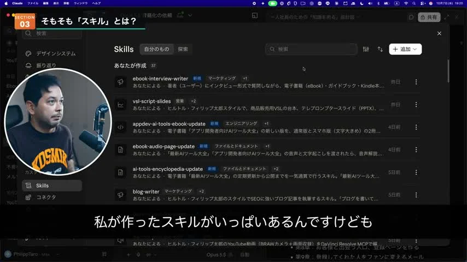Click the Skills list vertical scrollbar
Viewport: 467px width, 262px height.
448,71
